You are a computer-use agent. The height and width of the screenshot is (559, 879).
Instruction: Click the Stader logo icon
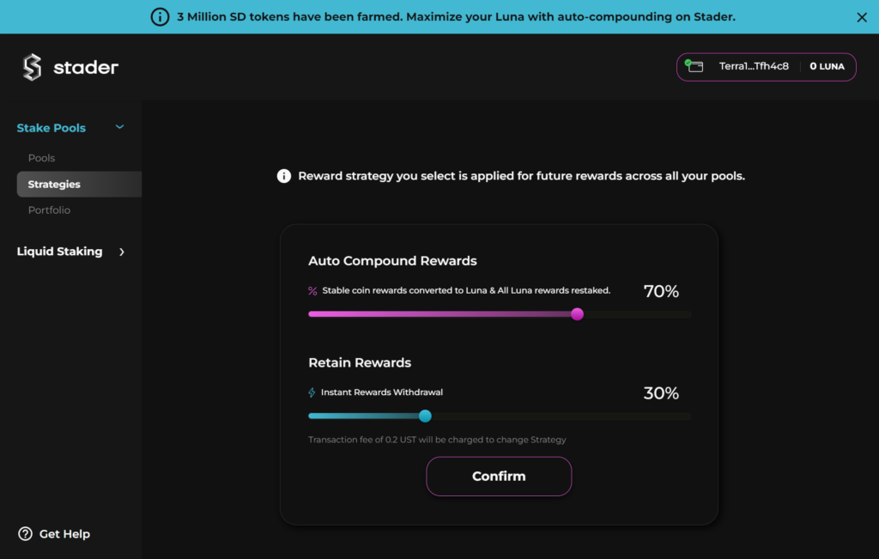click(32, 67)
